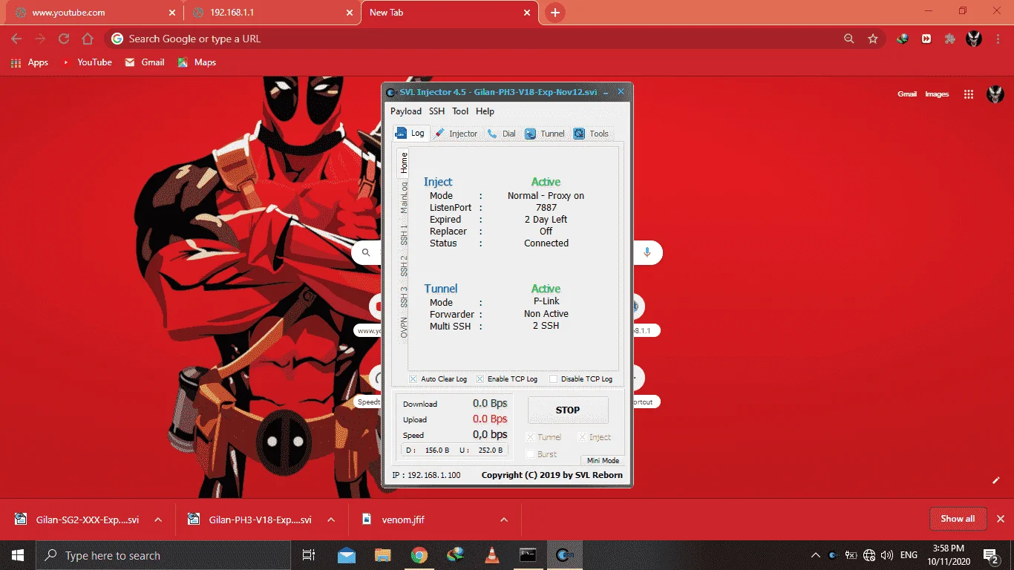
Task: Open the Internet Download Manager extension icon
Action: click(x=903, y=39)
